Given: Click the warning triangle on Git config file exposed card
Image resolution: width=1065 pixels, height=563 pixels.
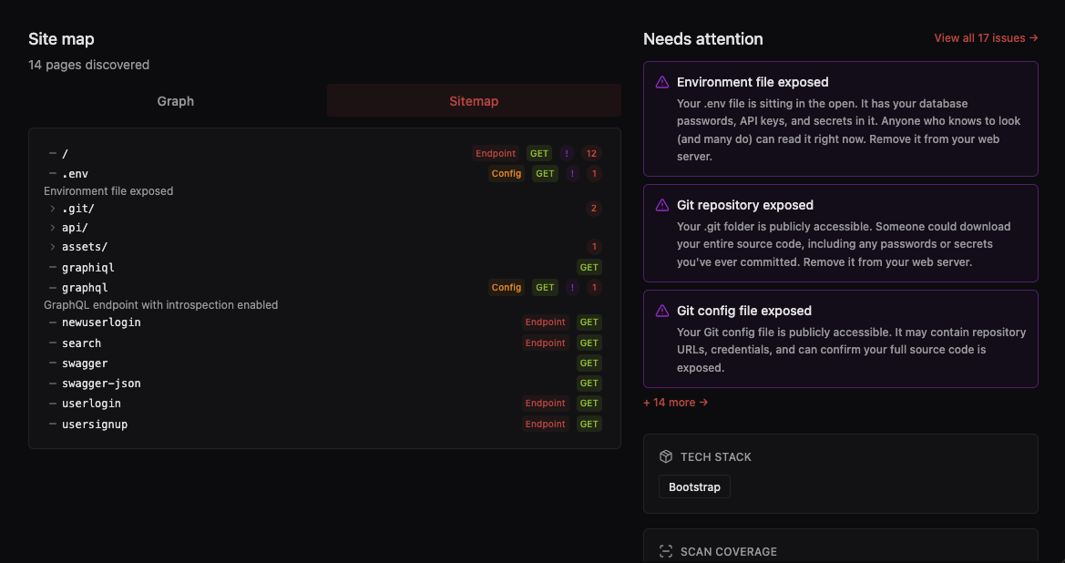Looking at the screenshot, I should click(662, 311).
